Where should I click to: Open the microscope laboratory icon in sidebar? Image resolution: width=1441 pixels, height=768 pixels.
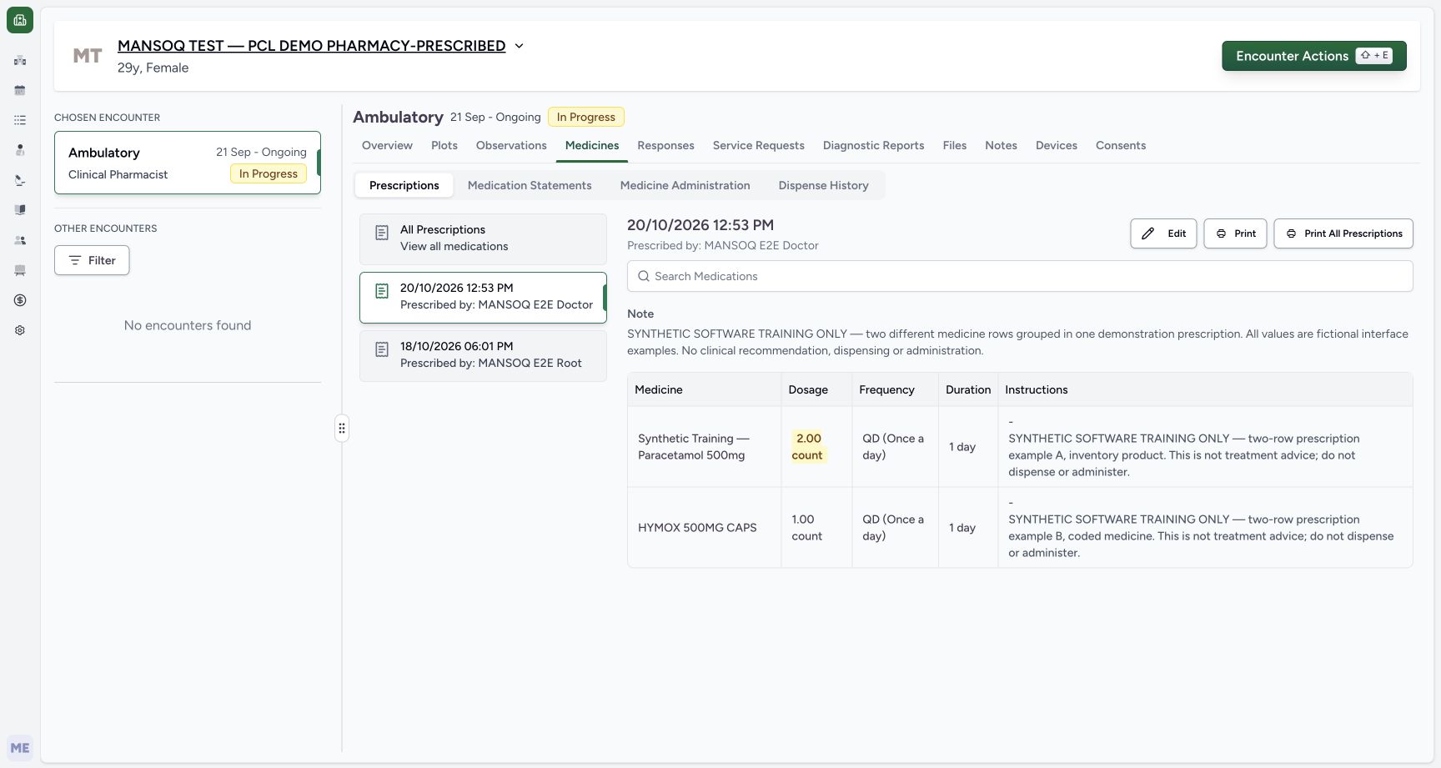(x=20, y=180)
